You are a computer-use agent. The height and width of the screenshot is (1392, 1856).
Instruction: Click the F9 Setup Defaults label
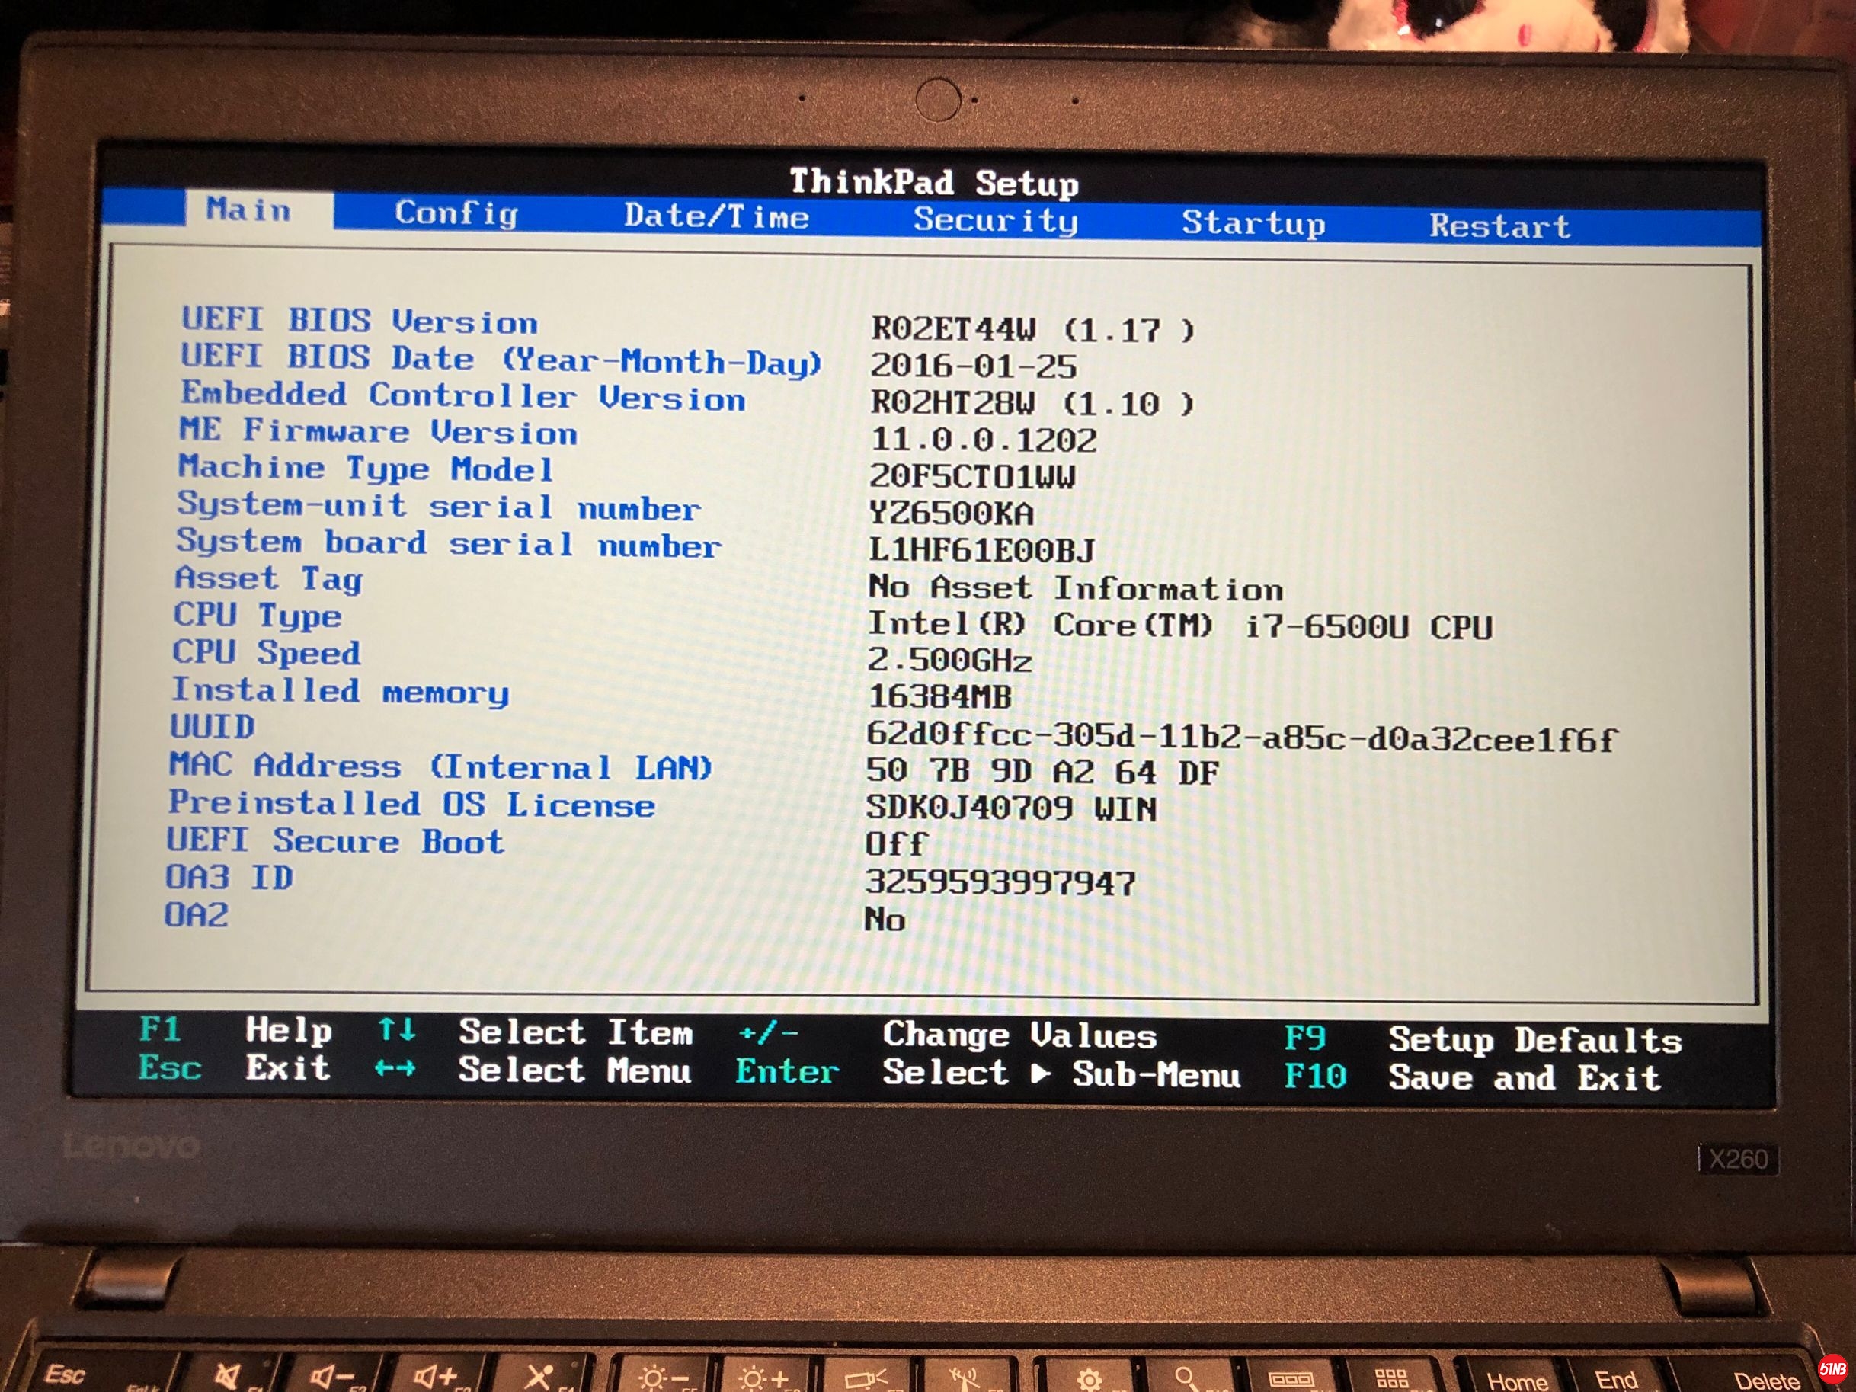click(x=1304, y=1038)
